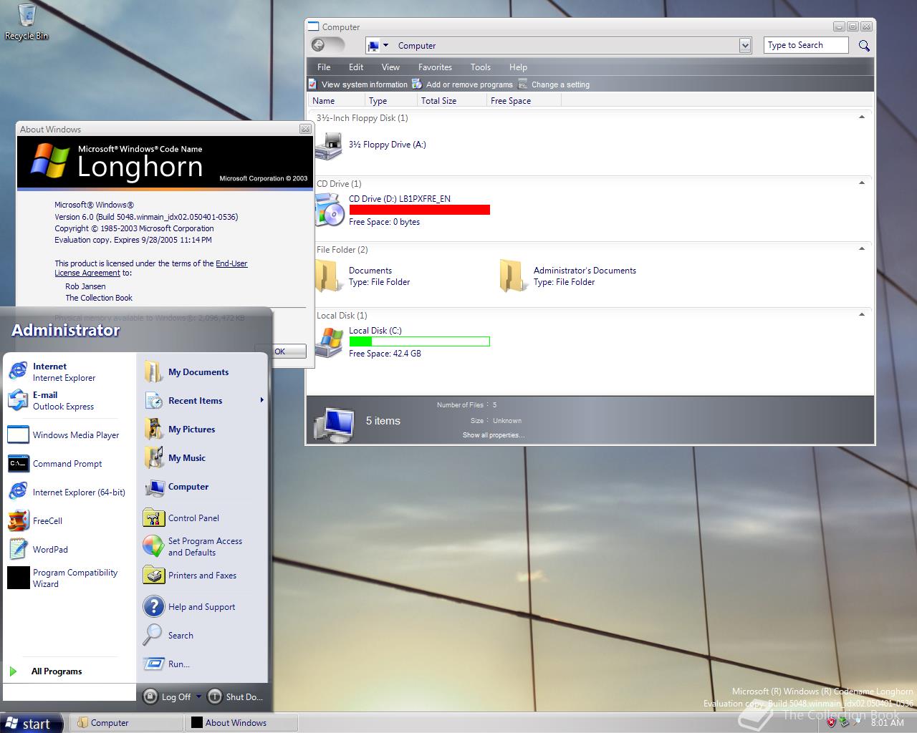The image size is (917, 733).
Task: Open Internet Explorer from Start menu
Action: pos(63,372)
